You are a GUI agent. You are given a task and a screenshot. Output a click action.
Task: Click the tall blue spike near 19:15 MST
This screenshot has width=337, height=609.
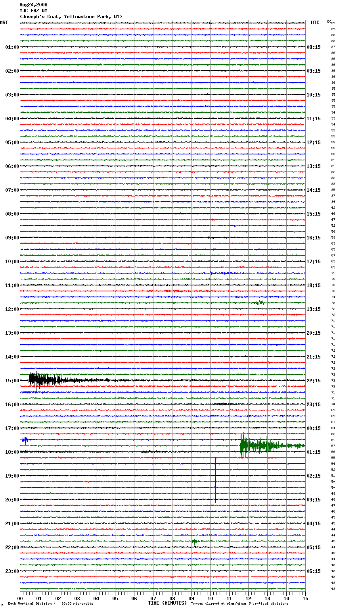coord(215,480)
